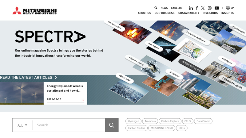
Task: Focus the Search text field
Action: point(69,125)
